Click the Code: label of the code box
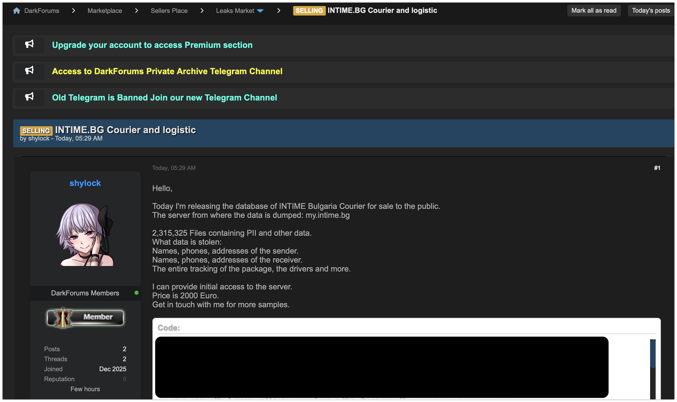Image resolution: width=677 pixels, height=402 pixels. (x=168, y=328)
